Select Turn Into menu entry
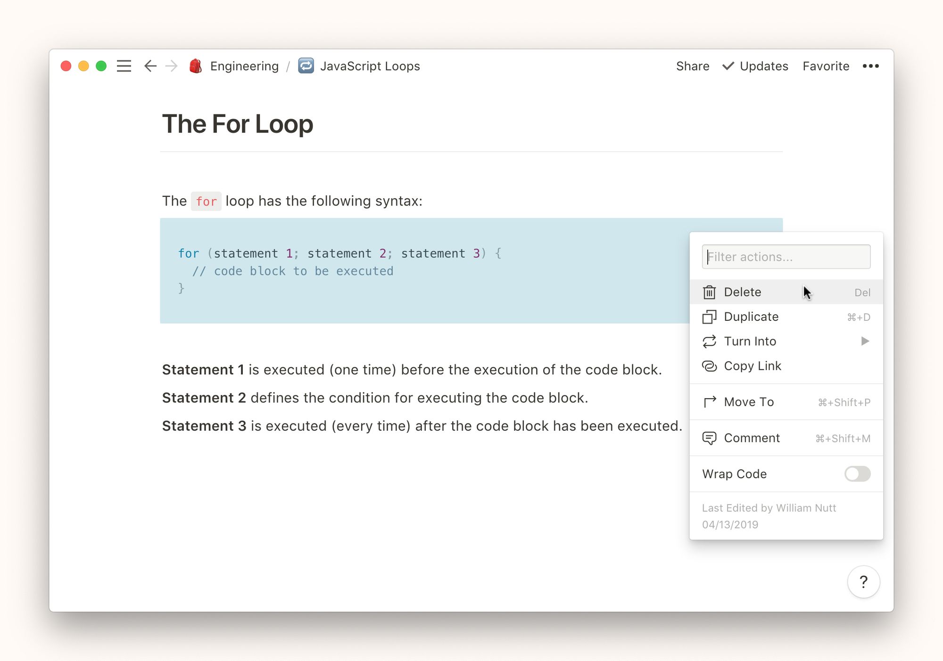This screenshot has height=661, width=943. point(786,341)
